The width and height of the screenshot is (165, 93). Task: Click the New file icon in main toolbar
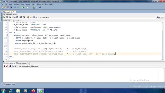click(3, 7)
